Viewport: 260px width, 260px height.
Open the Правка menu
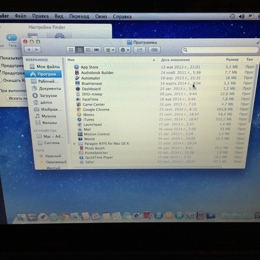[x=40, y=16]
